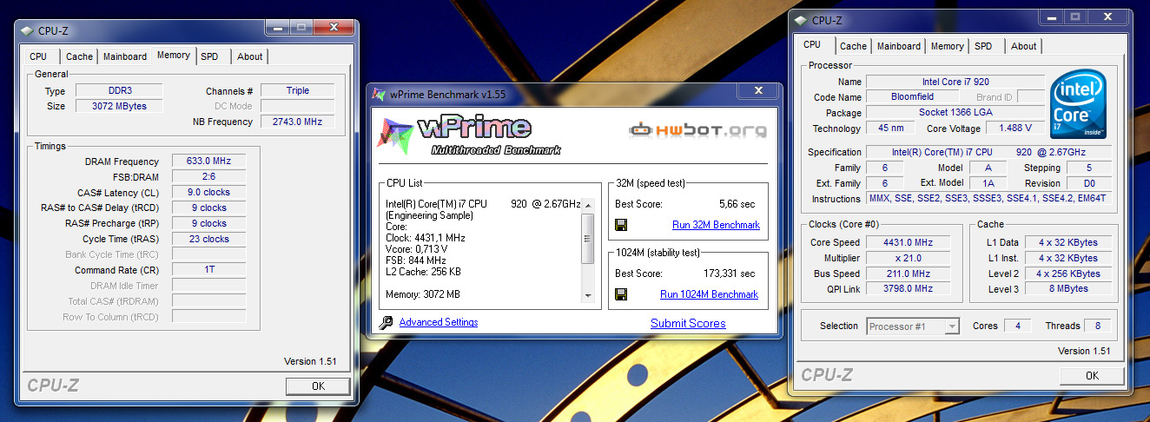Click the Submit Scores link
Image resolution: width=1150 pixels, height=422 pixels.
tap(688, 323)
